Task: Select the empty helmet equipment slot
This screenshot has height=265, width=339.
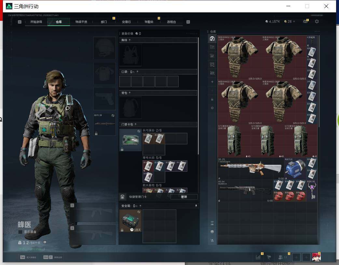Action: pyautogui.click(x=104, y=48)
